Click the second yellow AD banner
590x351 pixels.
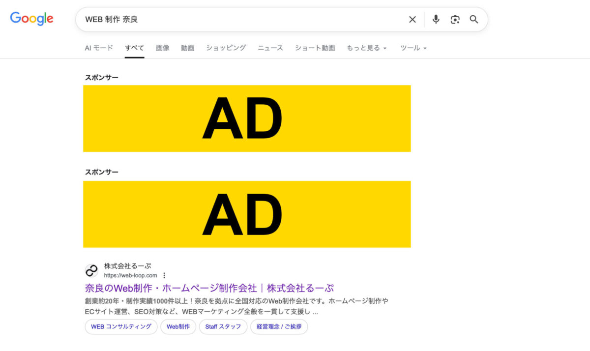pos(247,214)
